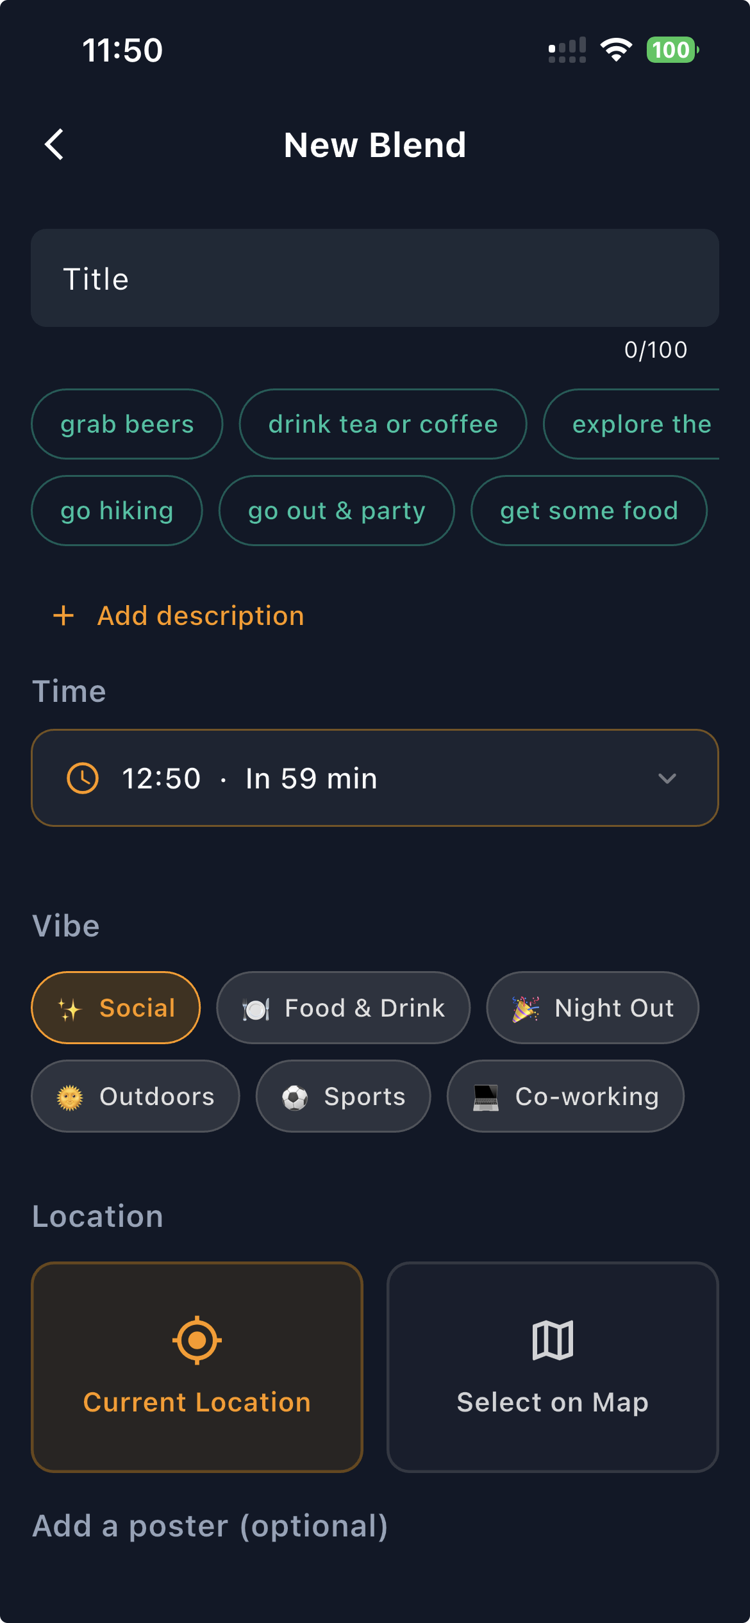Click the plus icon beside Add description
The width and height of the screenshot is (750, 1623).
tap(63, 615)
